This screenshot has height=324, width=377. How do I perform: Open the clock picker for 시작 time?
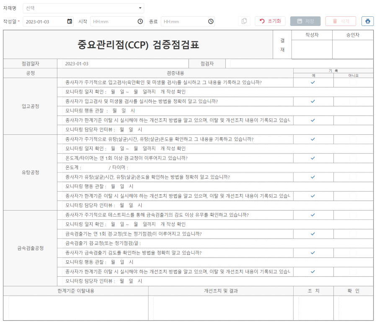(140, 21)
